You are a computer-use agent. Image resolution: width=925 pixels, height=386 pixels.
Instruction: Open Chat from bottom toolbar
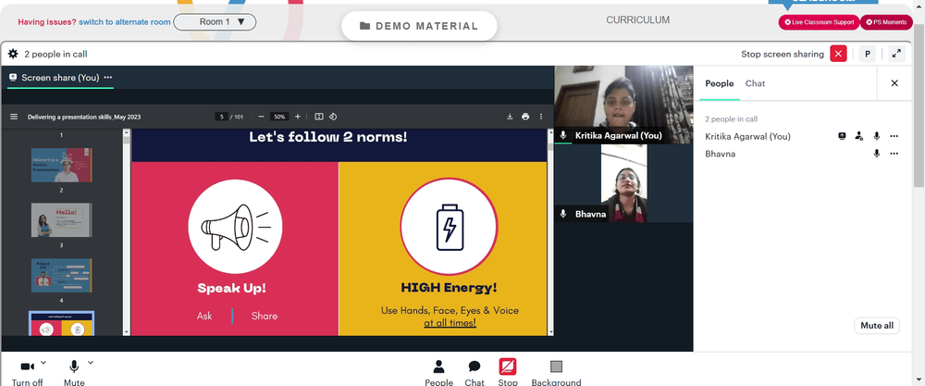click(475, 373)
